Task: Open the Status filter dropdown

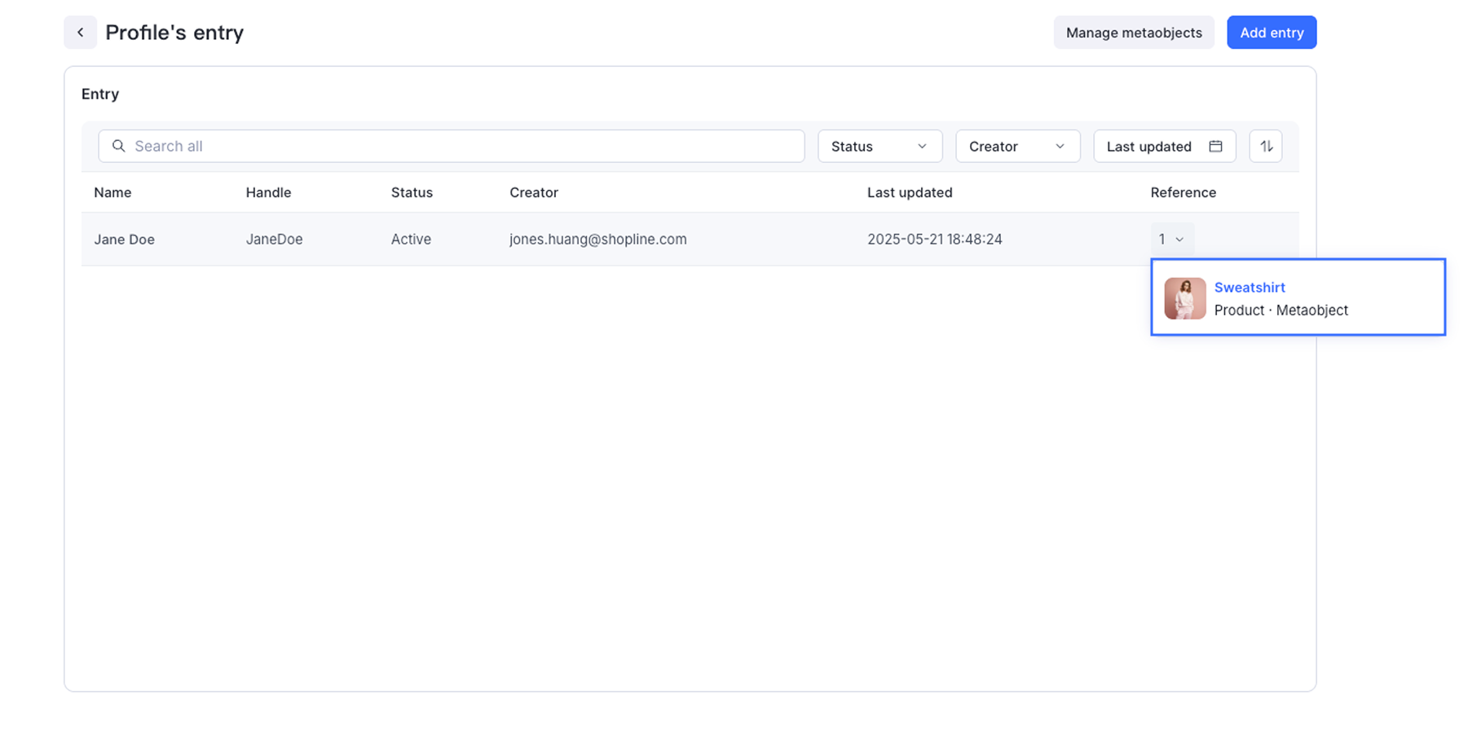Action: click(880, 147)
